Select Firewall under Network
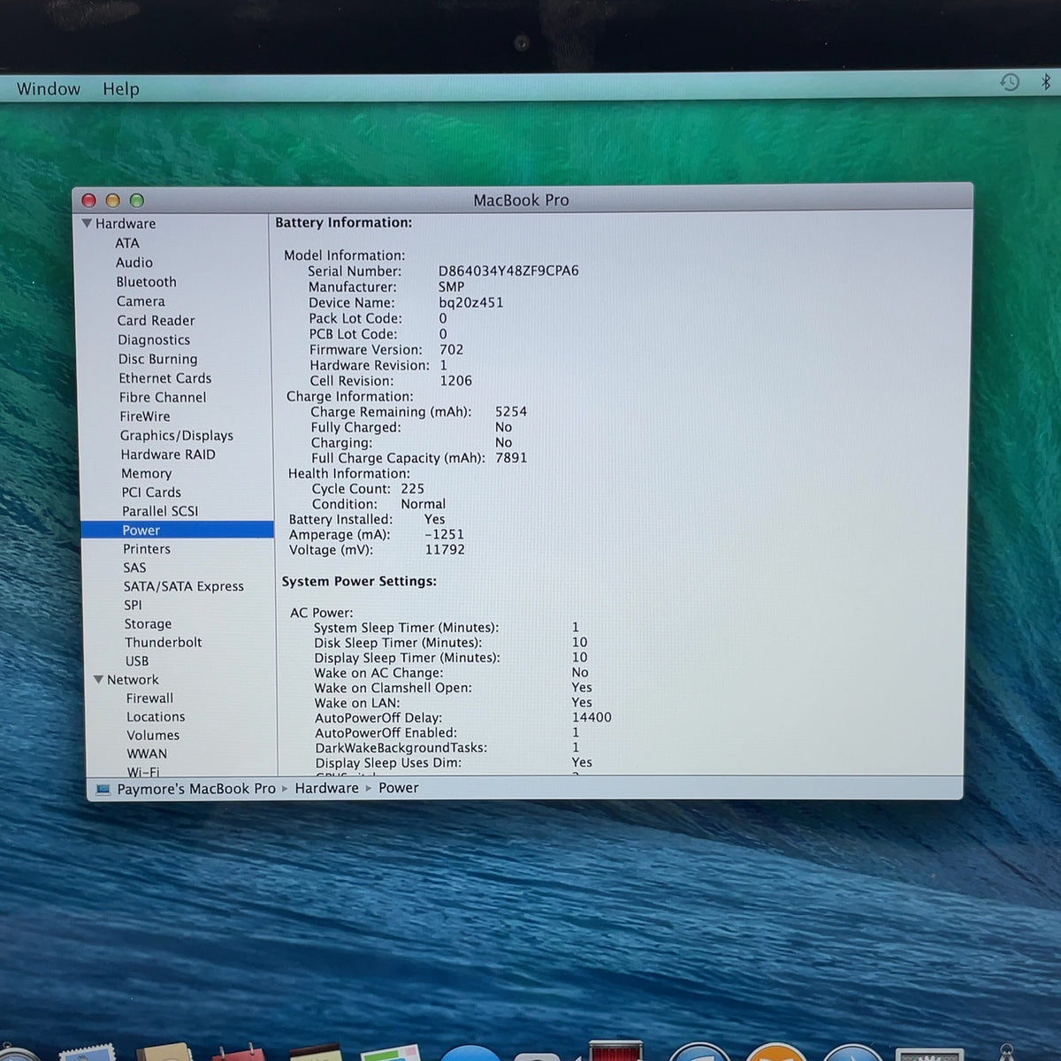1061x1061 pixels. pyautogui.click(x=149, y=698)
